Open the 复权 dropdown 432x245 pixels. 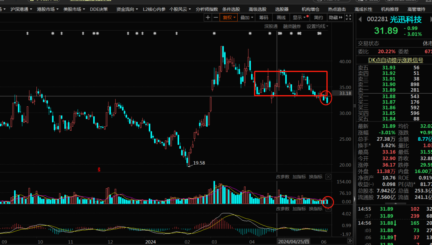point(230,17)
